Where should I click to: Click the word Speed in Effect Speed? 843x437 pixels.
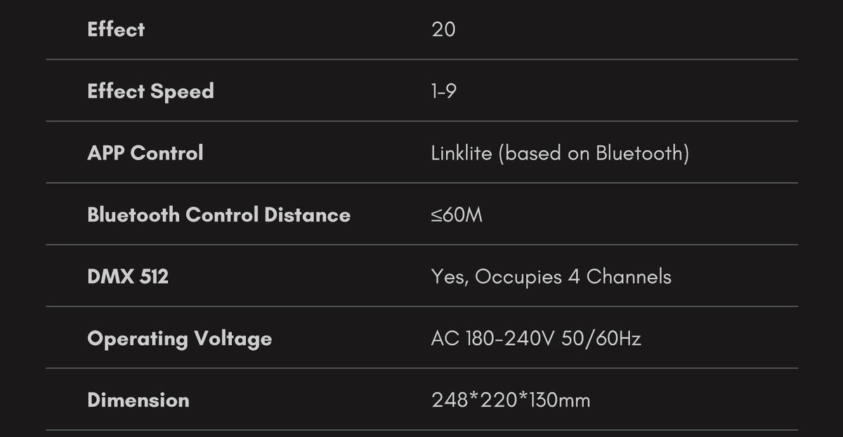(x=182, y=92)
